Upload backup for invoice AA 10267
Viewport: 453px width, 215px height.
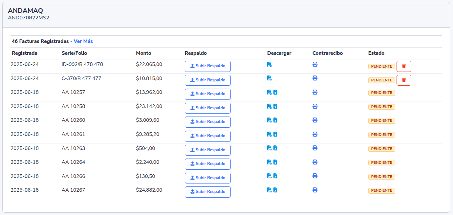click(x=207, y=192)
